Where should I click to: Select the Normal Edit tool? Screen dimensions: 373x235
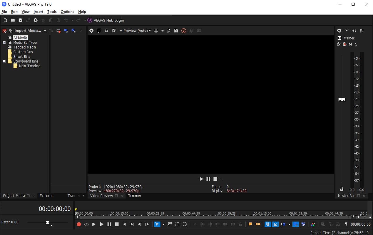(157, 224)
